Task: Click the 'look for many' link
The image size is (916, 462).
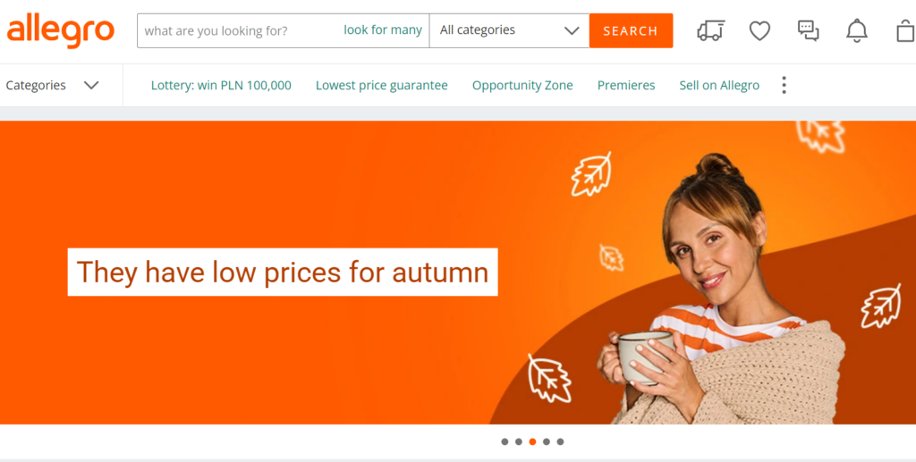Action: (x=383, y=29)
